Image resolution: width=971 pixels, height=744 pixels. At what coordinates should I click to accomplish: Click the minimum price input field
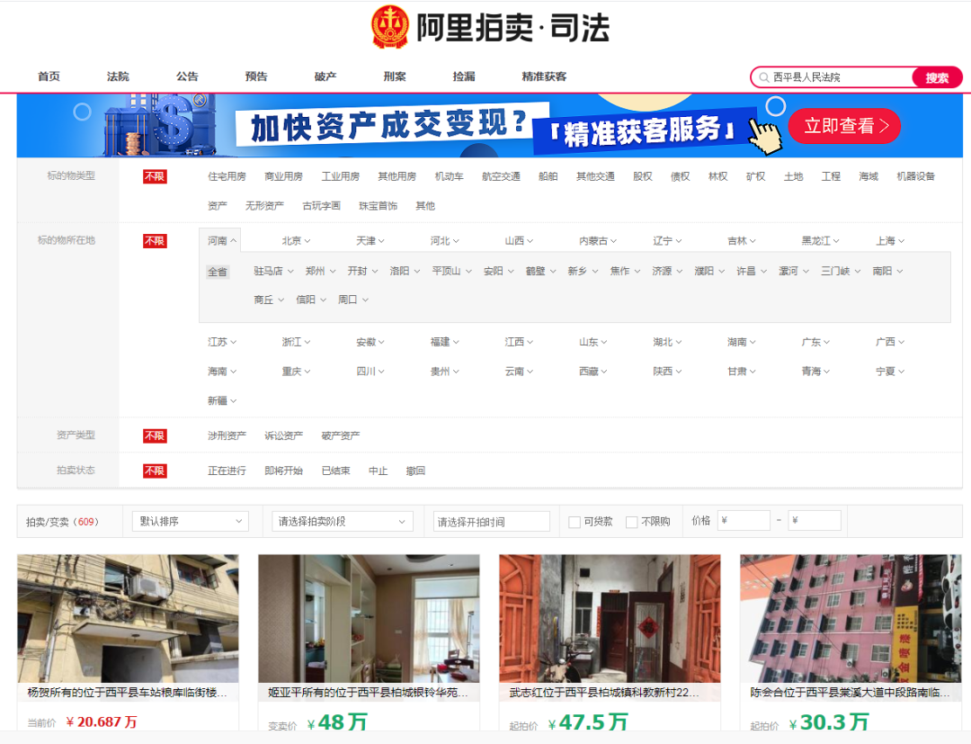[743, 521]
